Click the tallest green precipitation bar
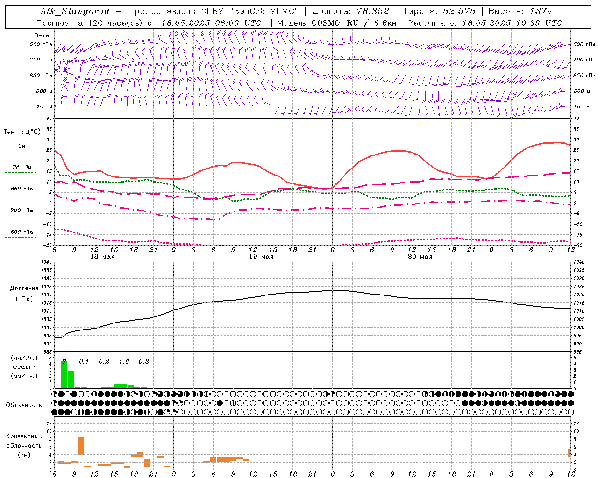 tap(64, 374)
